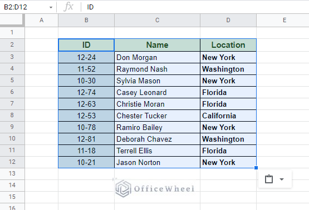This screenshot has height=210, width=309.
Task: Click the Don Morgan cell
Action: pos(157,57)
